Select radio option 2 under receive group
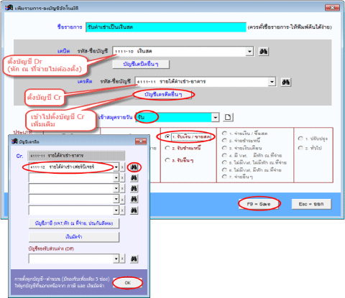Image resolution: width=345 pixels, height=298 pixels. pyautogui.click(x=167, y=148)
